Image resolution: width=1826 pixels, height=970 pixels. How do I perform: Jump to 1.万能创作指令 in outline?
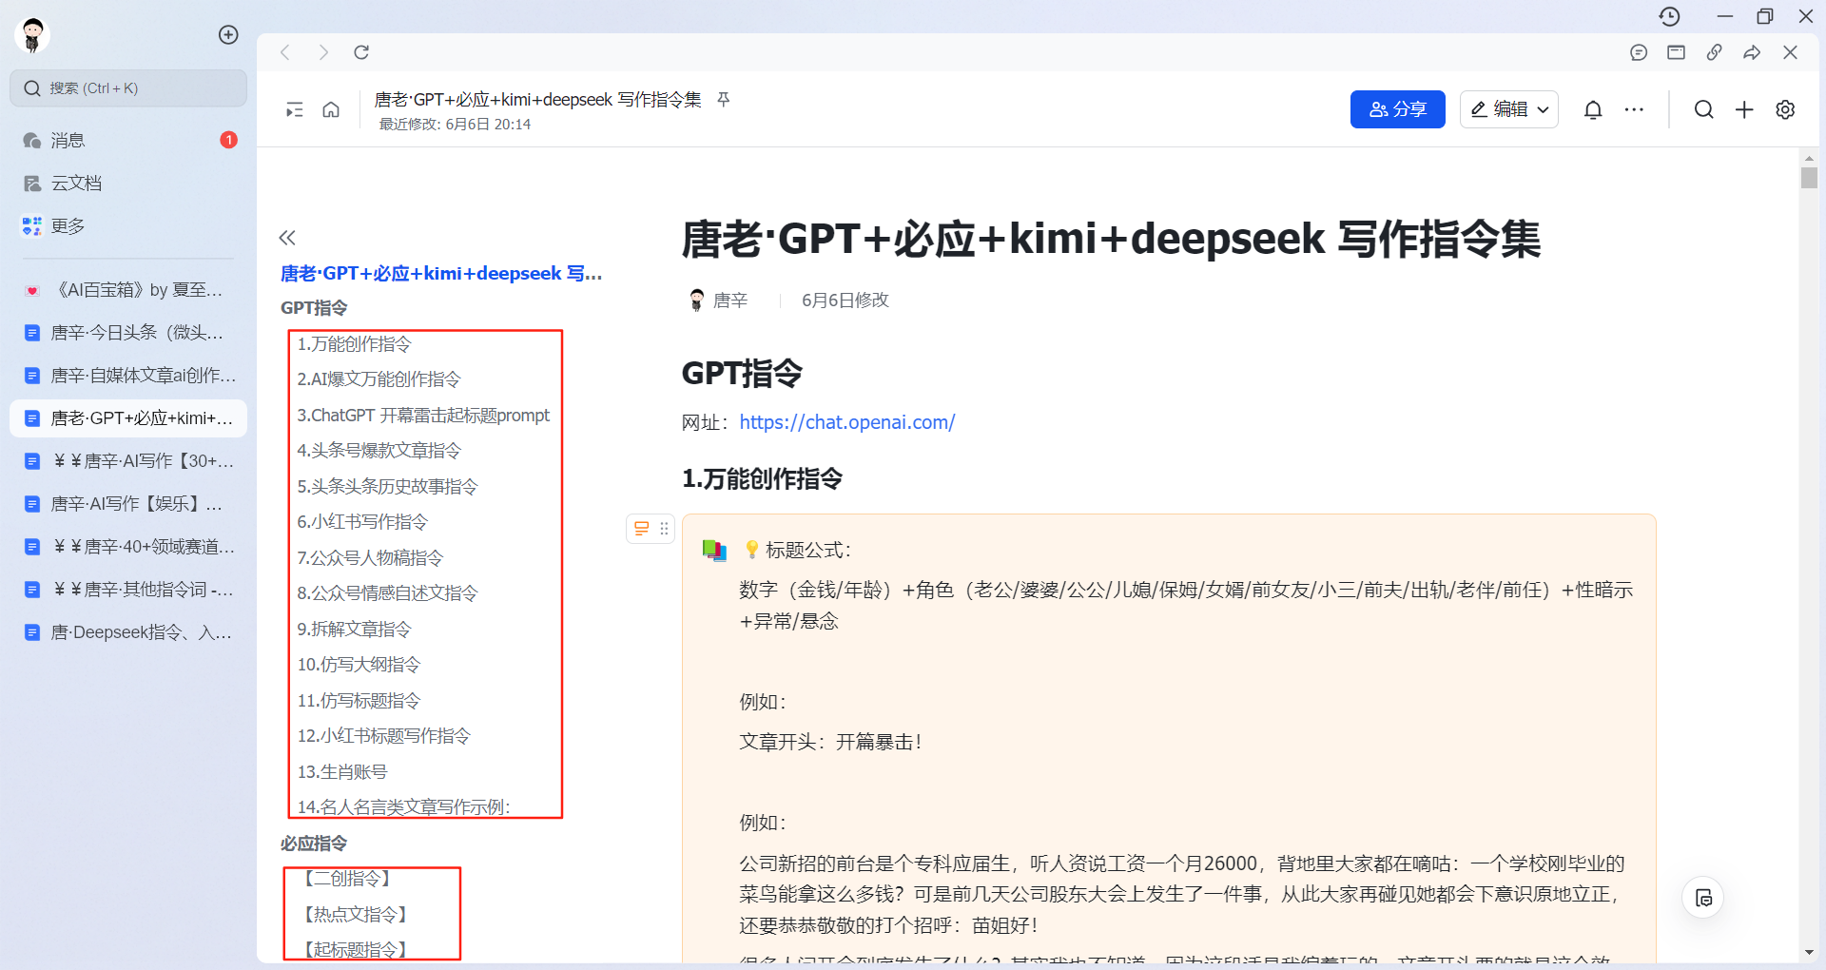(x=354, y=344)
